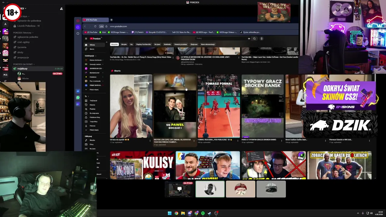The height and width of the screenshot is (217, 386).
Task: Open the Kulisy video thumbnail
Action: pos(142,165)
